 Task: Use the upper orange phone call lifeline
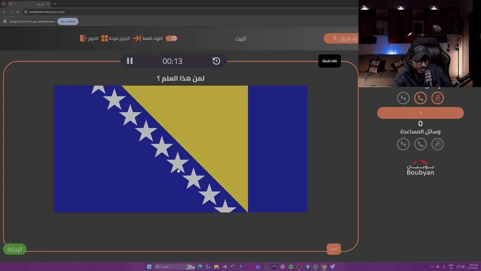coord(420,98)
